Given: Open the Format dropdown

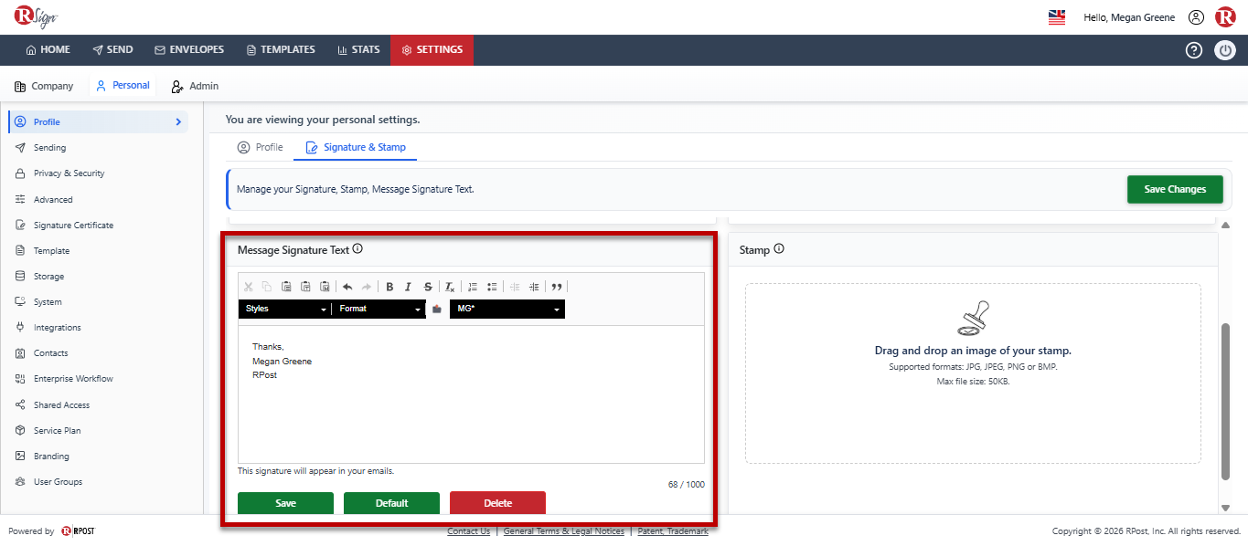Looking at the screenshot, I should click(379, 309).
